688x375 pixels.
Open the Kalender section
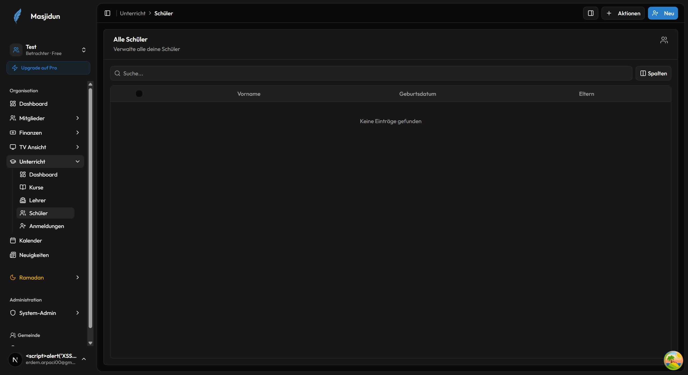(x=30, y=240)
